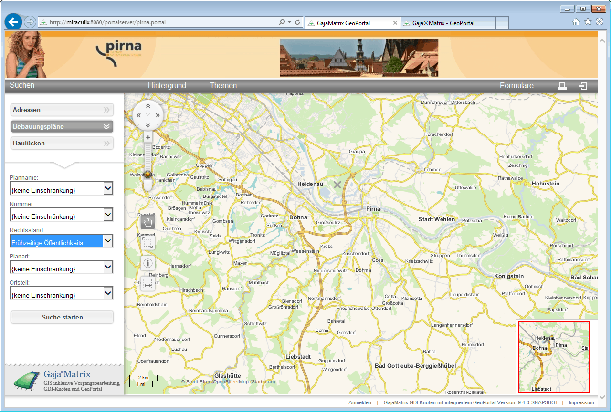Collapse the Bebauungspläne section
Viewport: 611px width, 412px height.
tap(62, 126)
